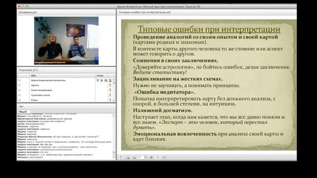Sort participants by ФИО column header
Image resolution: width=317 pixels, height=178 pixels.
pos(62,76)
